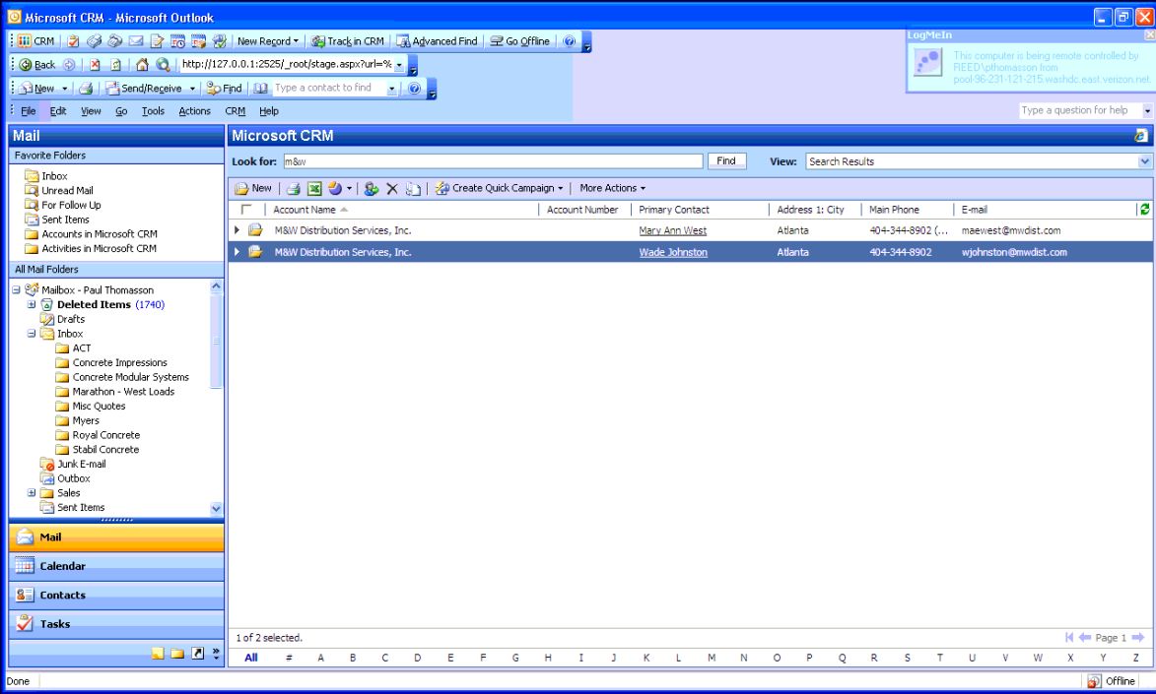Click the Reports pie chart icon
The image size is (1156, 694).
coord(335,189)
